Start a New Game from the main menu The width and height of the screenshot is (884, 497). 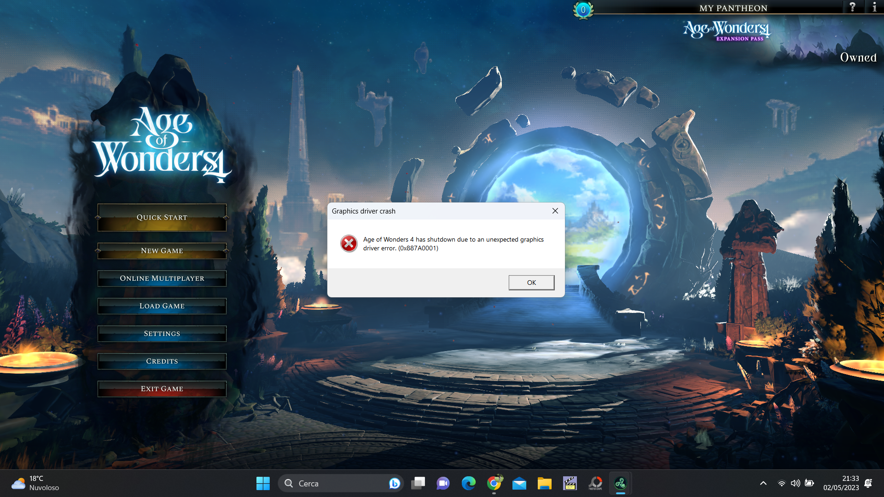point(162,251)
